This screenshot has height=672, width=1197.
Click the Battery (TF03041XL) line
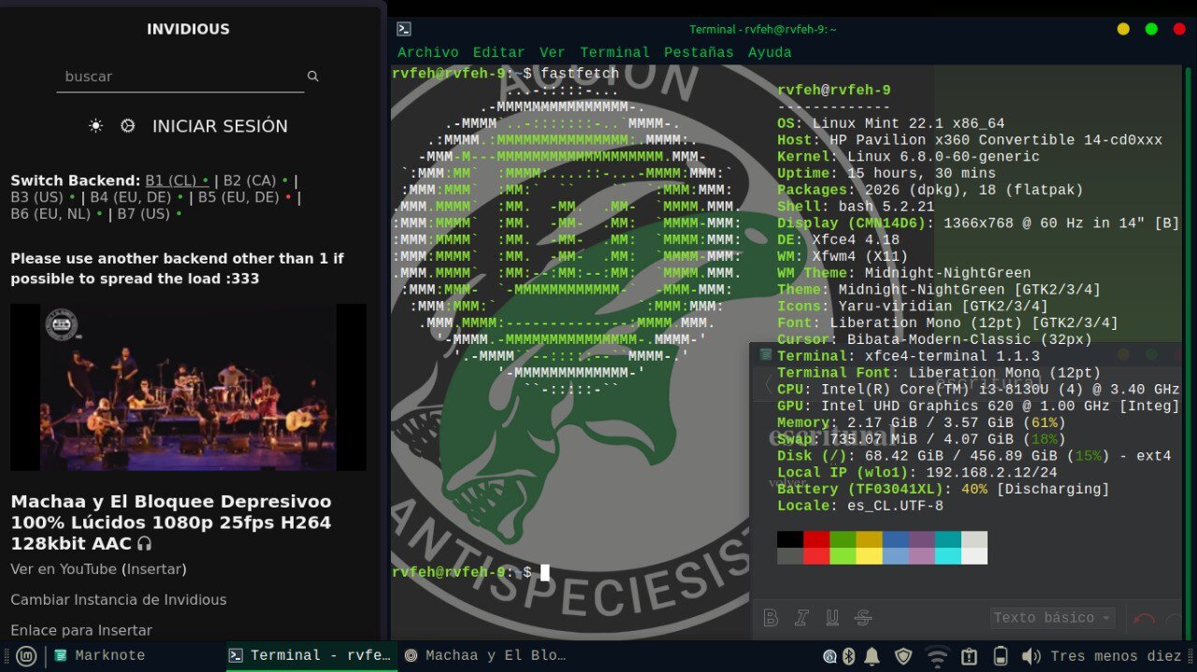pos(944,490)
